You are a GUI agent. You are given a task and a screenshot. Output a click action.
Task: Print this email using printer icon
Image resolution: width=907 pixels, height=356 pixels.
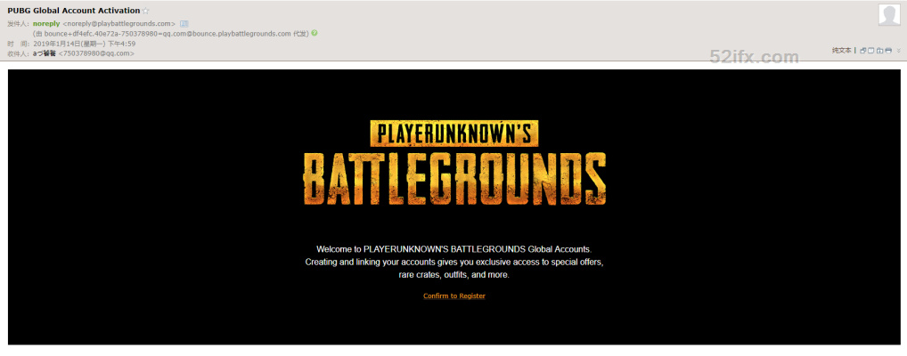pyautogui.click(x=888, y=50)
